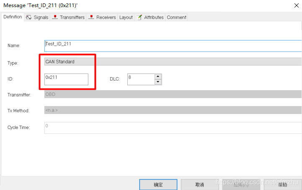Cancel with the 取消 button
Screen dimensions: 302x190
tap(199, 185)
